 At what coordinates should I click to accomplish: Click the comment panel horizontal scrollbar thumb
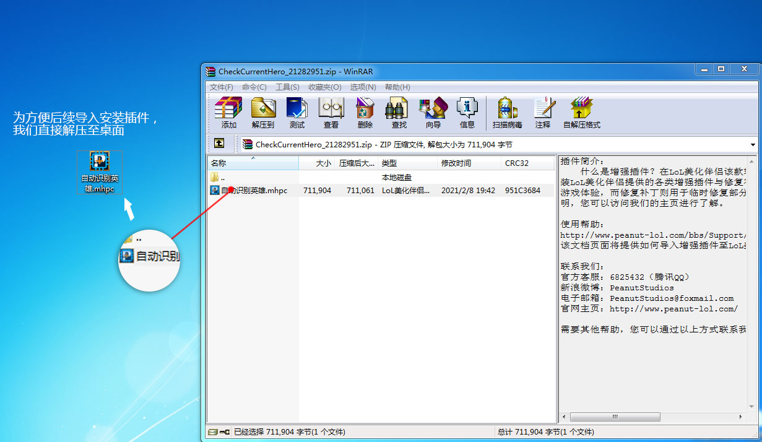[614, 417]
